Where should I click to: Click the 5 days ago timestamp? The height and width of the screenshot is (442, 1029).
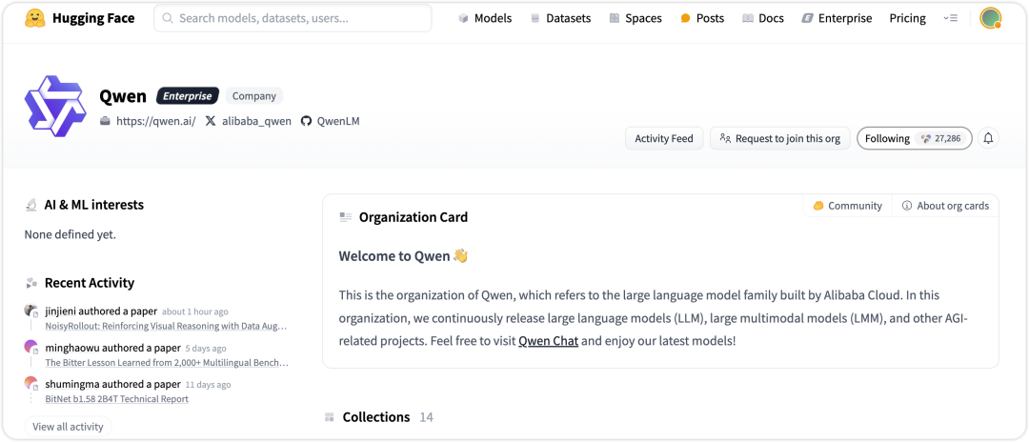coord(206,349)
